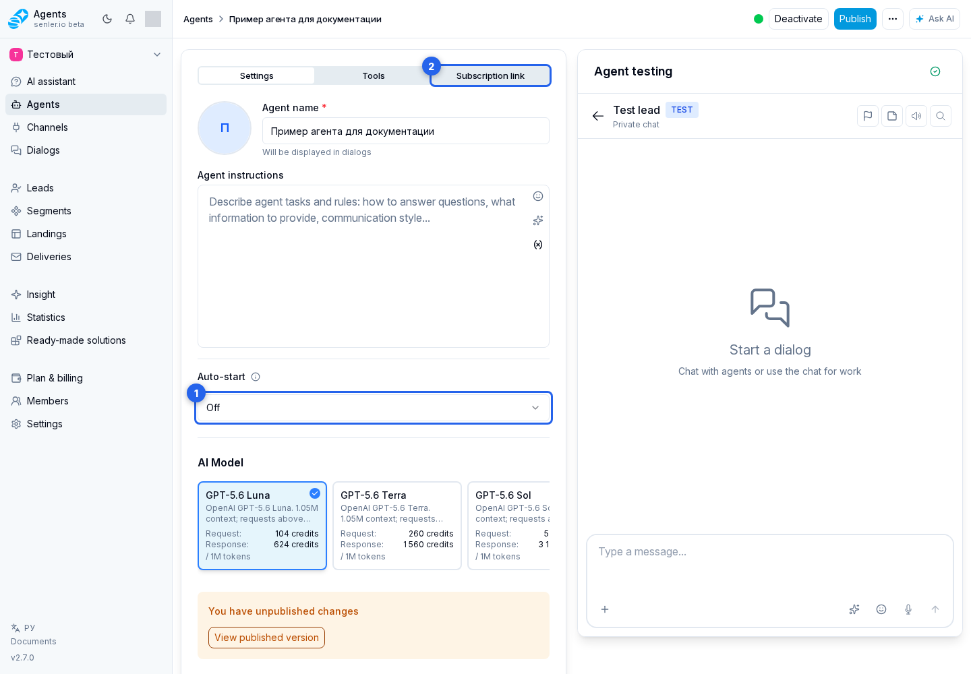
Task: Click the agent avatar circle П
Action: tap(225, 128)
